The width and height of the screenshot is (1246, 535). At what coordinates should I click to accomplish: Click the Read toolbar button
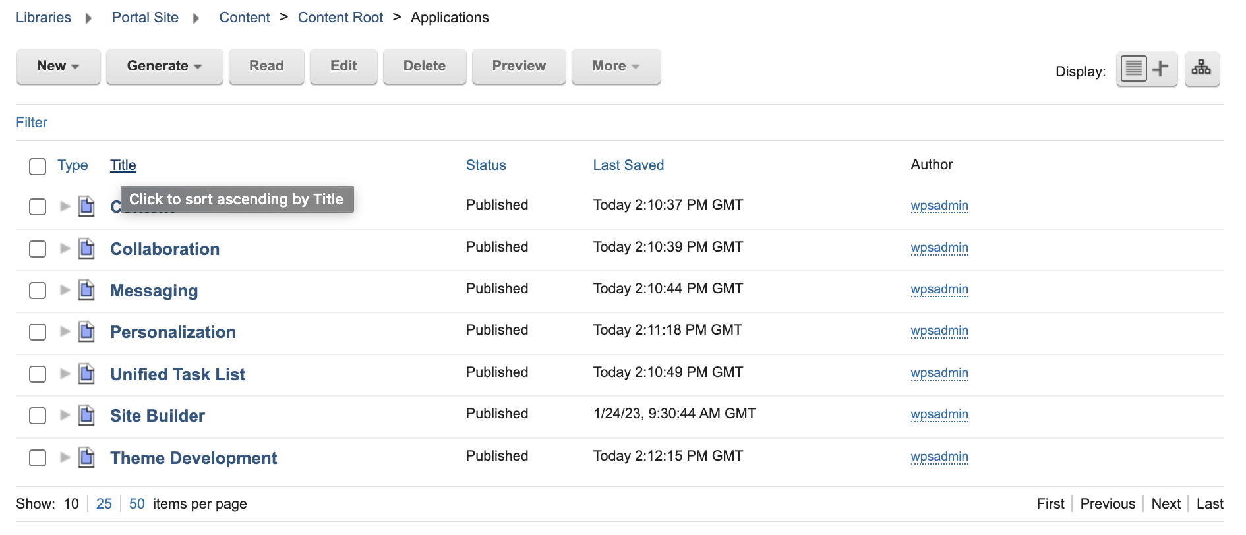(x=266, y=67)
